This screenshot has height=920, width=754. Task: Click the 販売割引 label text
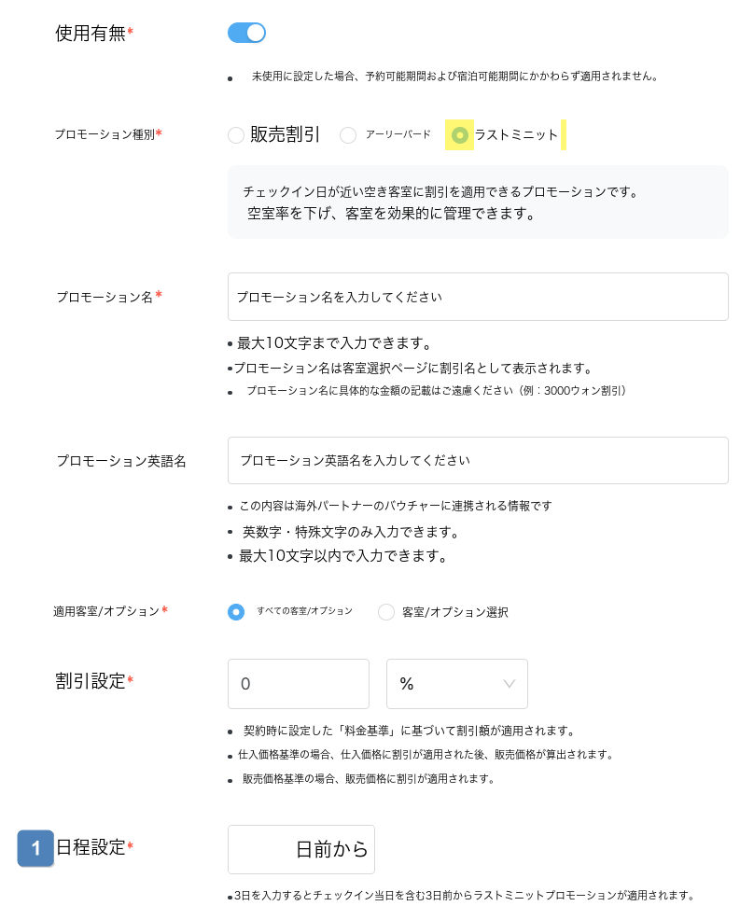coord(286,134)
